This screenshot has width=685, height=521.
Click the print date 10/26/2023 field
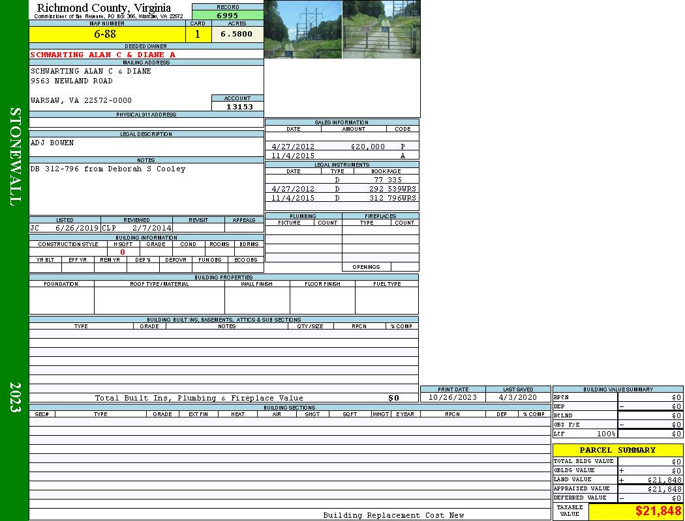tap(452, 397)
